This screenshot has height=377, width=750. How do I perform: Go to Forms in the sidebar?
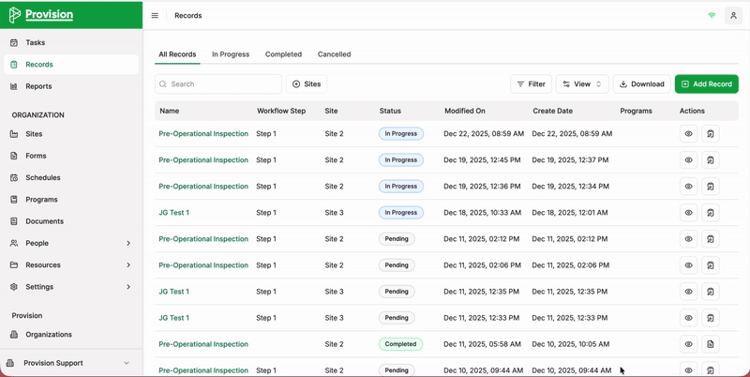click(x=36, y=156)
